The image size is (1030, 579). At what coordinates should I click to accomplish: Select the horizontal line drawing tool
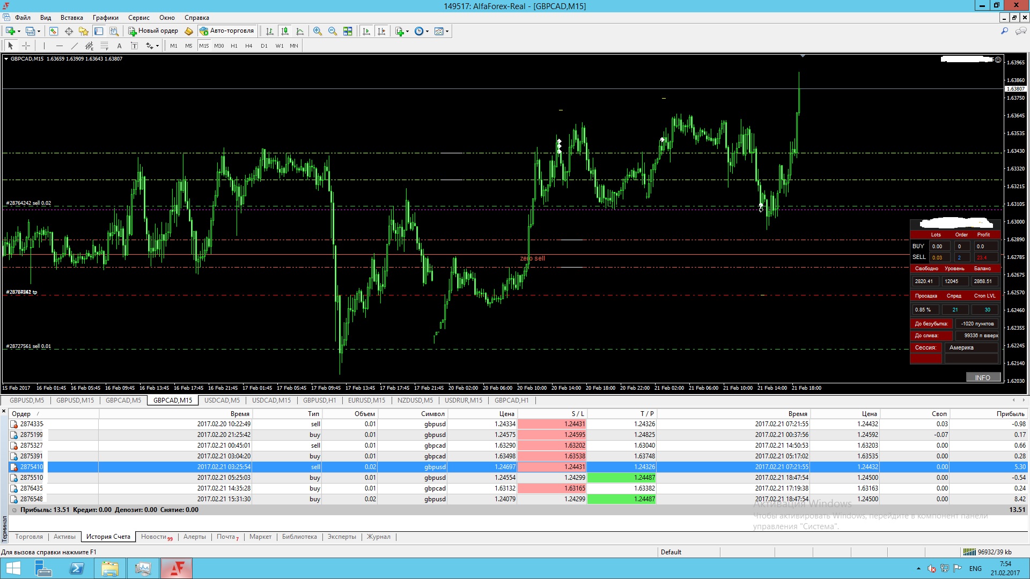coord(60,46)
